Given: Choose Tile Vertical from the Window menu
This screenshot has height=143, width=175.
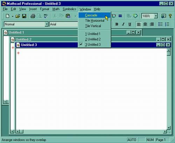Looking at the screenshot, I should pos(94,26).
